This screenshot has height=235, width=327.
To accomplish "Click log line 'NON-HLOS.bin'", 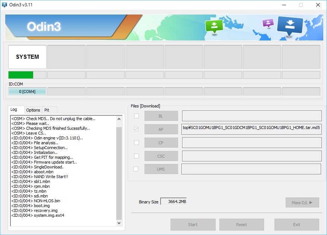I will 36,201.
